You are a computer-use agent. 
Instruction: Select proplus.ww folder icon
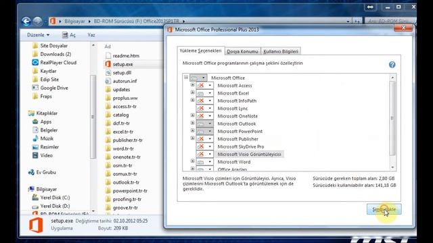tap(108, 98)
